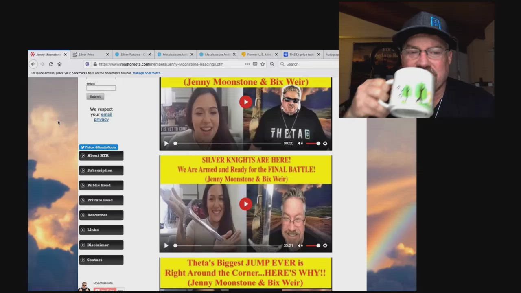This screenshot has height=293, width=521.
Task: Expand the Private Road sidebar menu
Action: point(101,200)
